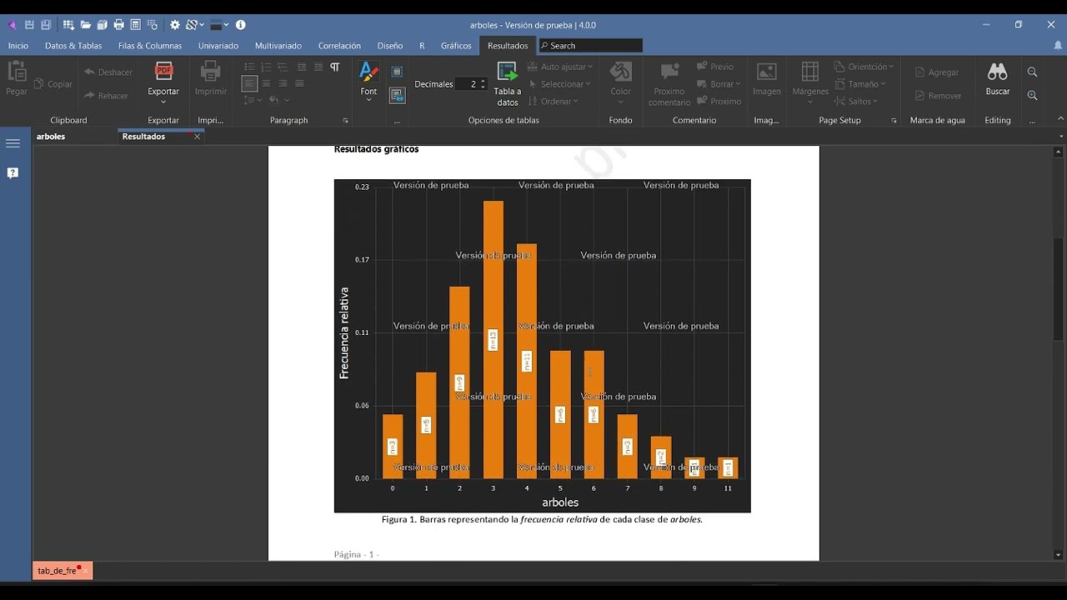The image size is (1067, 600).
Task: Open the Univariado tab
Action: (218, 46)
